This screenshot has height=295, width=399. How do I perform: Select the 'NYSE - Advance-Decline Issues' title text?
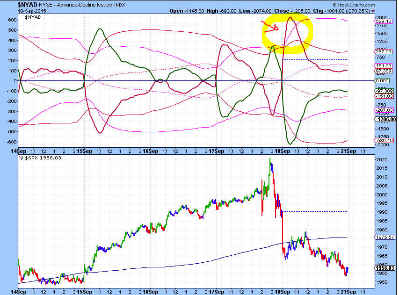[75, 5]
